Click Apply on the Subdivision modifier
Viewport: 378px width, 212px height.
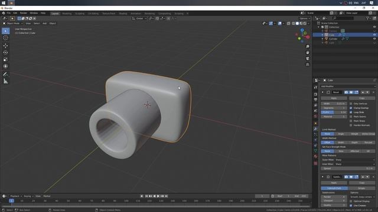(x=334, y=183)
